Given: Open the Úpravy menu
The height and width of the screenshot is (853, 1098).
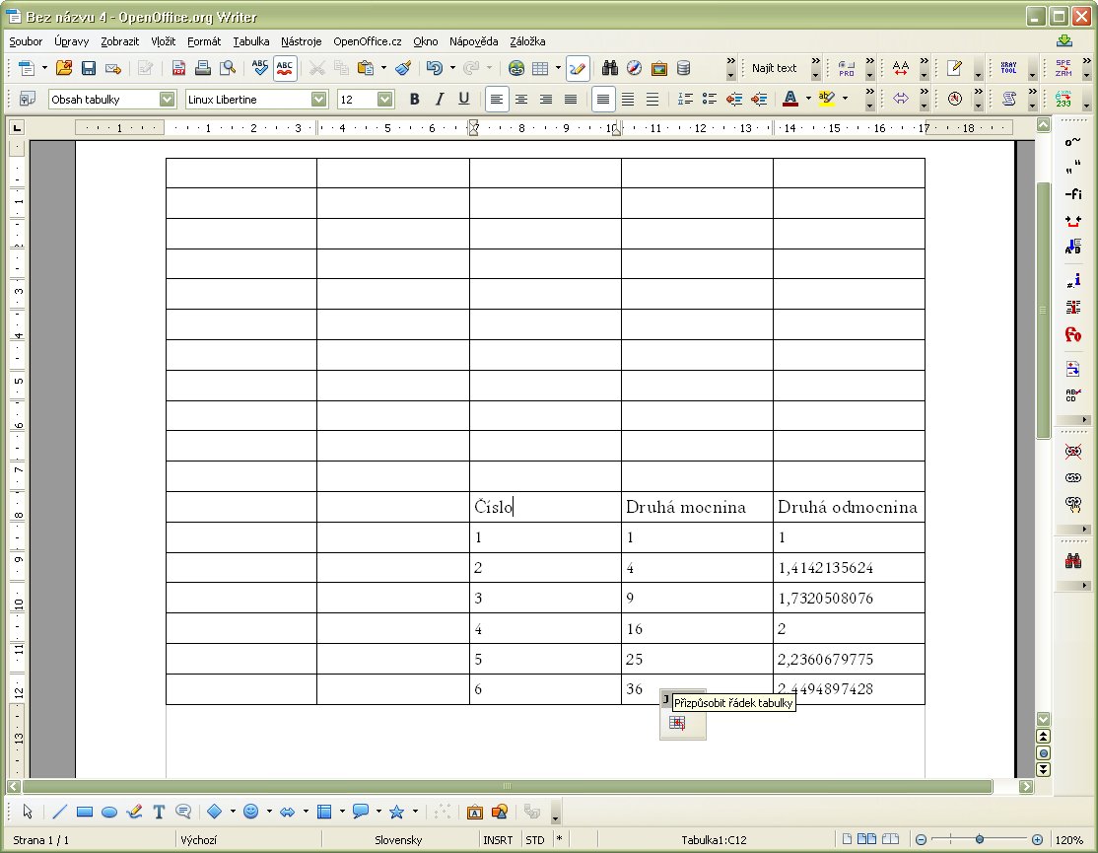Looking at the screenshot, I should (x=71, y=41).
